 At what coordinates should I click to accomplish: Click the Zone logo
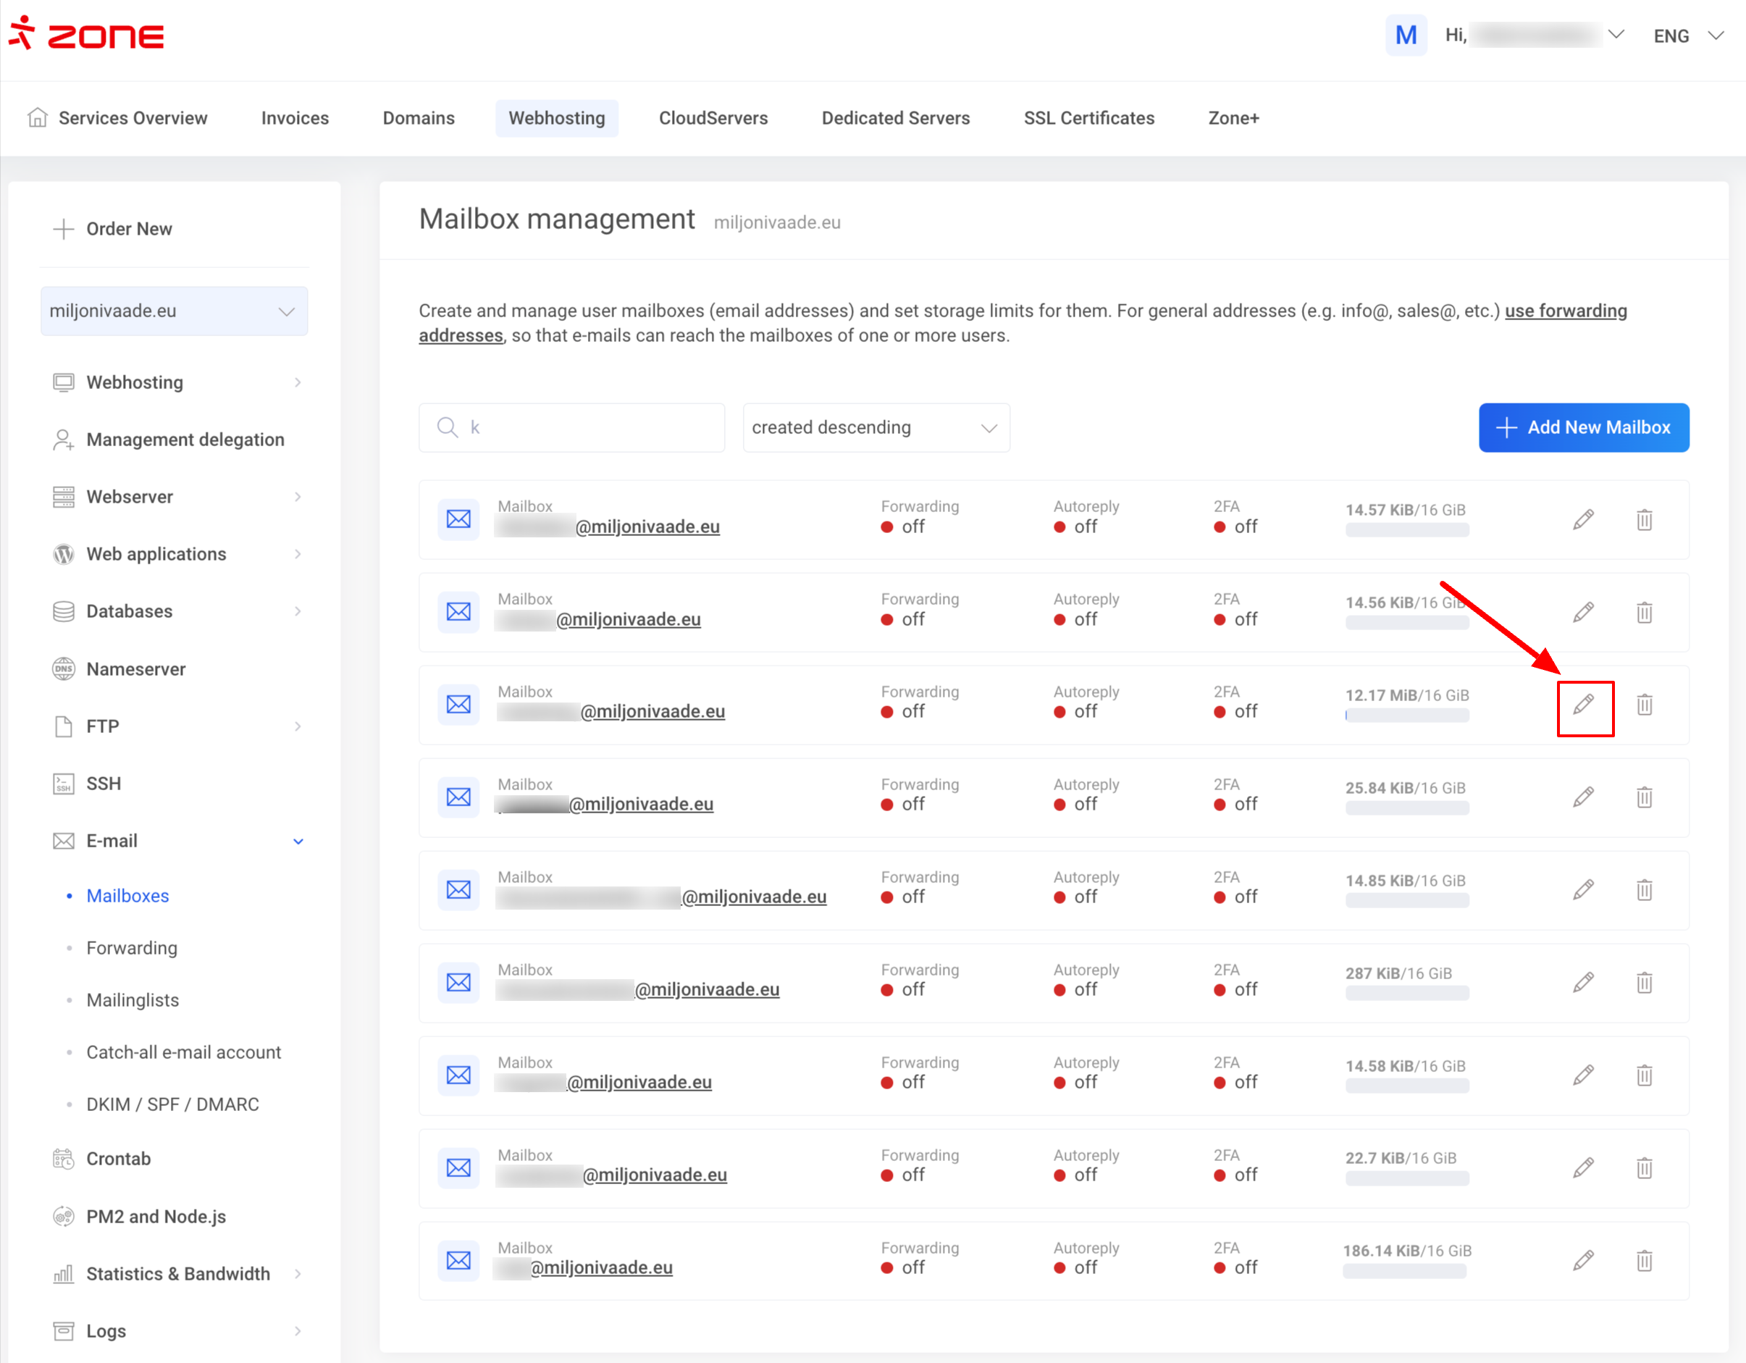[x=86, y=35]
